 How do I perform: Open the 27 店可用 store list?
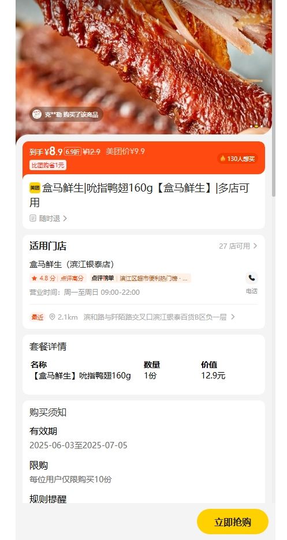pos(238,246)
